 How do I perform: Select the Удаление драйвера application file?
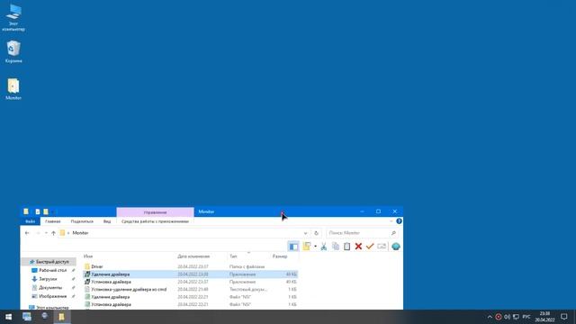190,274
